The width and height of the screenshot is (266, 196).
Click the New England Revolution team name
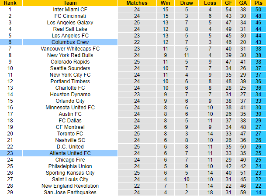click(x=70, y=186)
